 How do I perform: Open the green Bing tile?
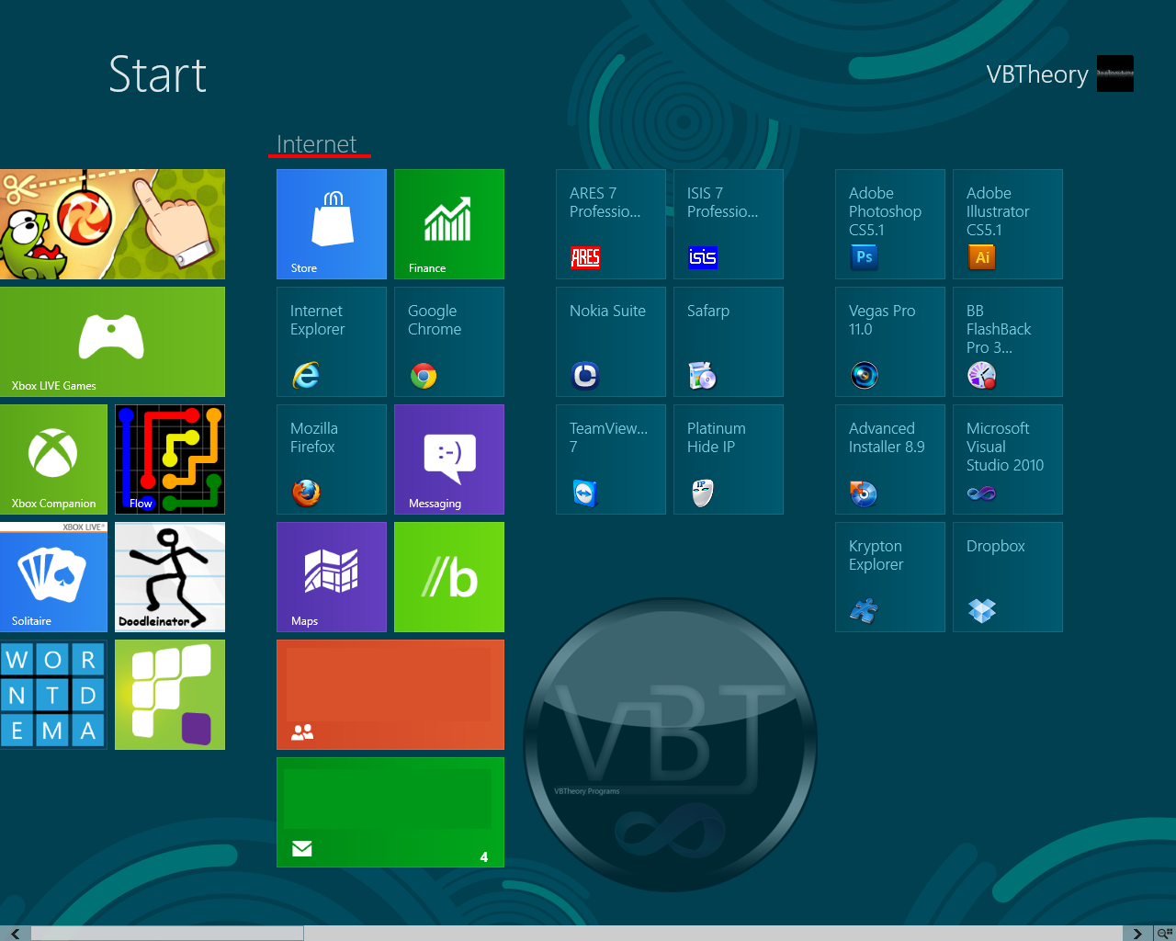coord(449,577)
